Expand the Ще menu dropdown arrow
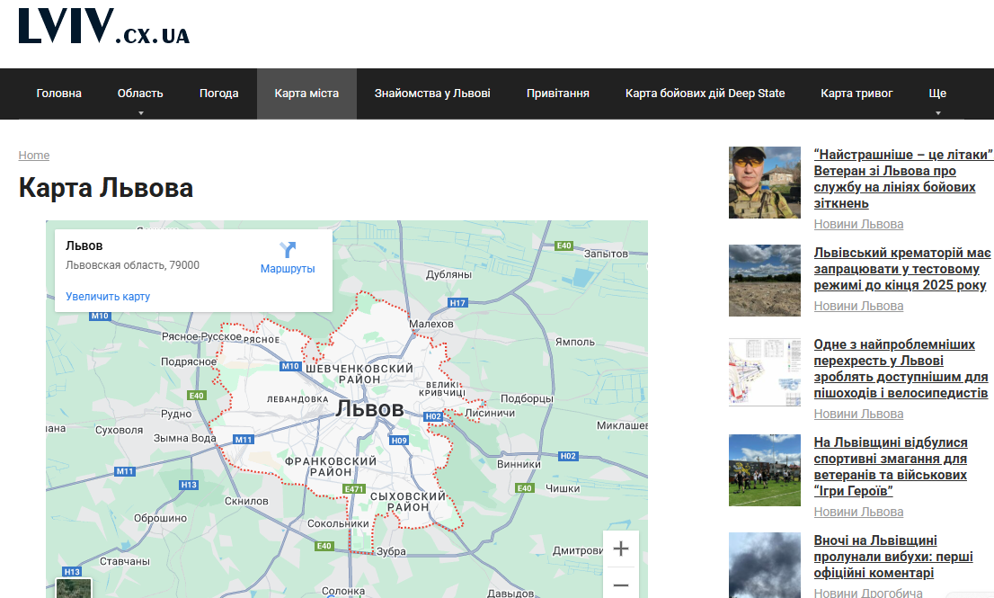This screenshot has height=598, width=994. (x=937, y=113)
